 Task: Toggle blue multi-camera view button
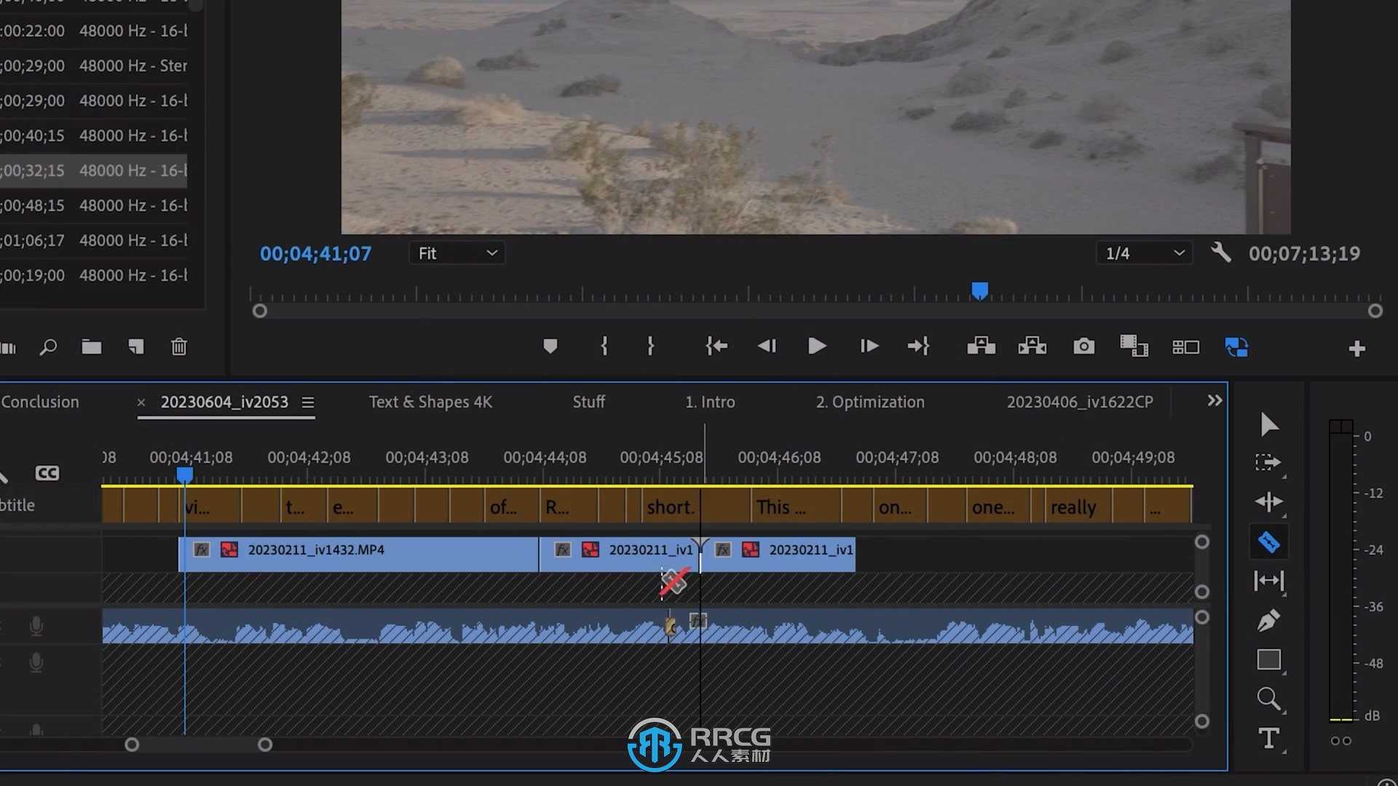coord(1236,347)
